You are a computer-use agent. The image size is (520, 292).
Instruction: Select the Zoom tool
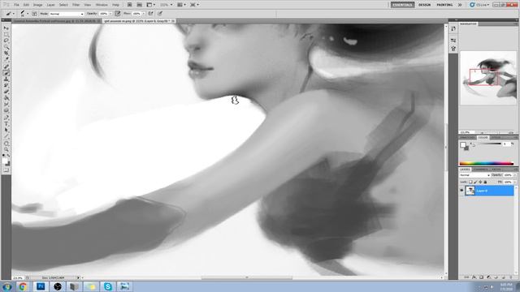[6, 150]
